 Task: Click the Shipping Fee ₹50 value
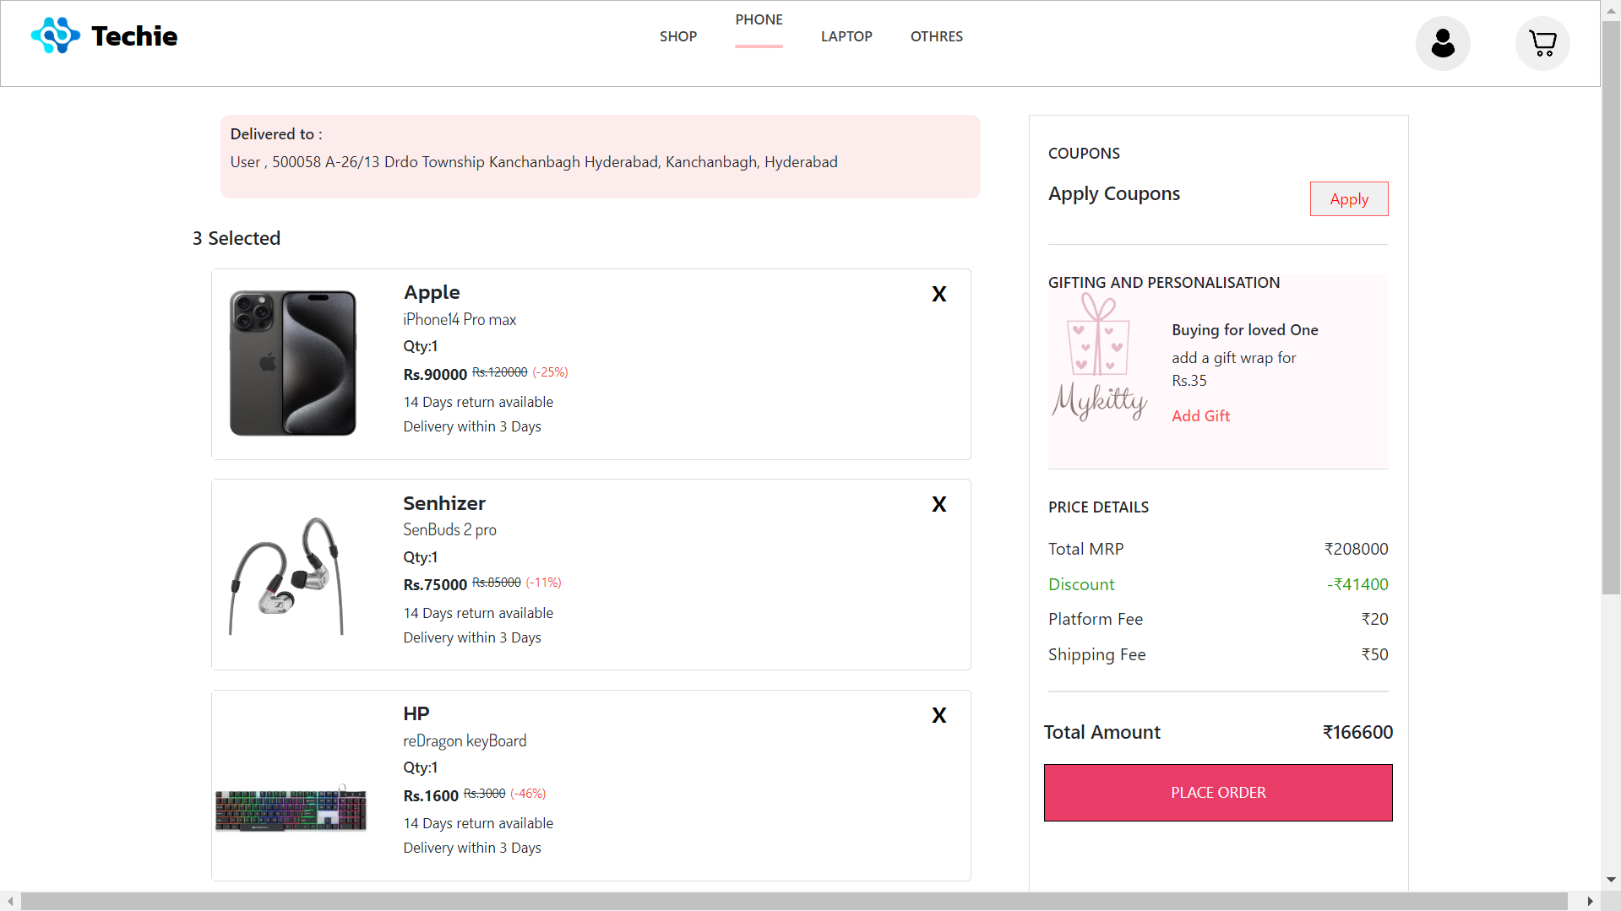coord(1374,654)
